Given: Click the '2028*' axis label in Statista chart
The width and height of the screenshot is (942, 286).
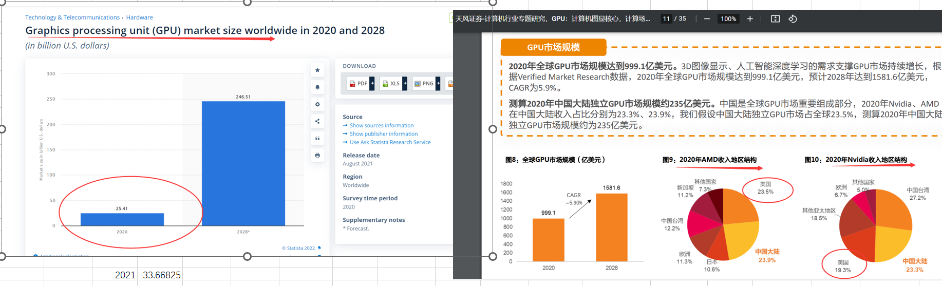Looking at the screenshot, I should click(243, 232).
